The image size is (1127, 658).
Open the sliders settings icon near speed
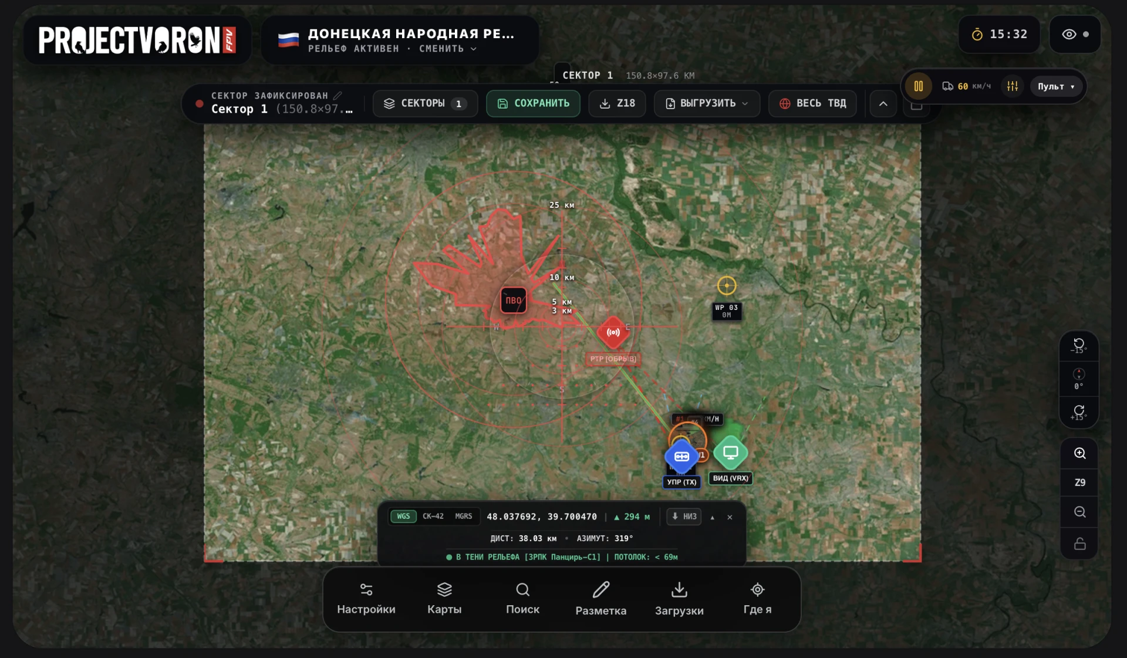click(x=1013, y=86)
